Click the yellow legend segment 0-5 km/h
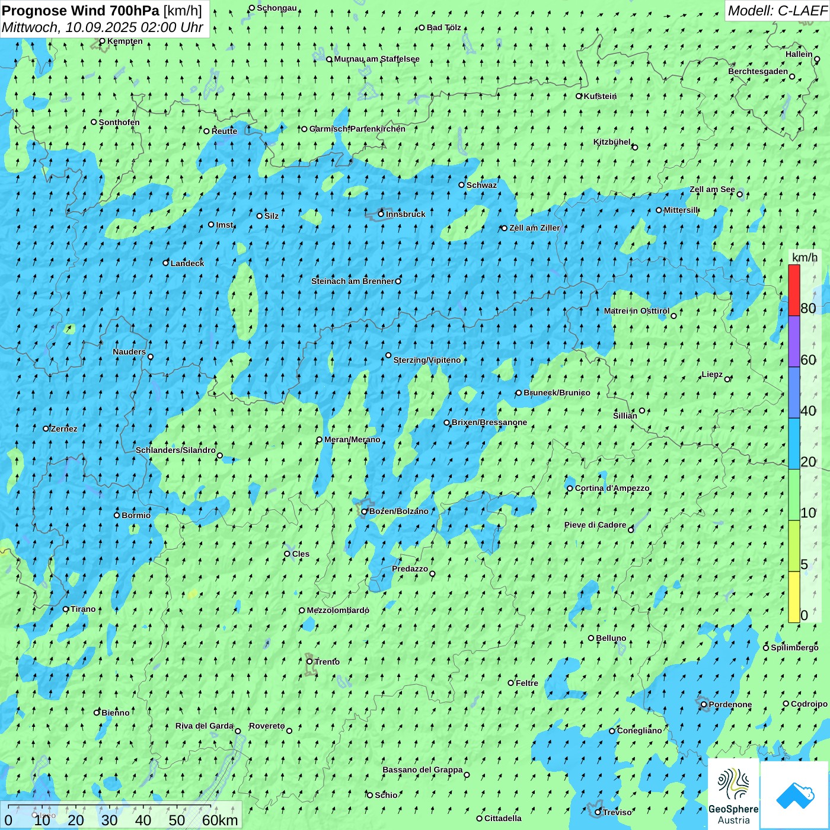830x830 pixels. point(794,597)
